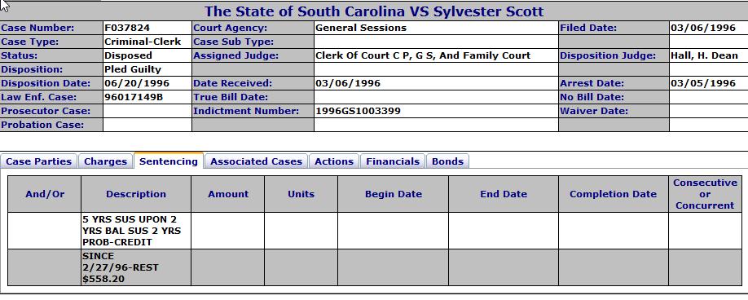Click the Consecutive or Concurrent header
The width and height of the screenshot is (748, 300).
click(x=705, y=194)
